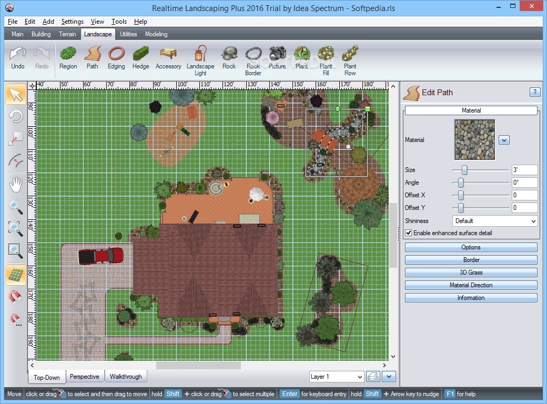Switch to Perspective view tab

85,377
